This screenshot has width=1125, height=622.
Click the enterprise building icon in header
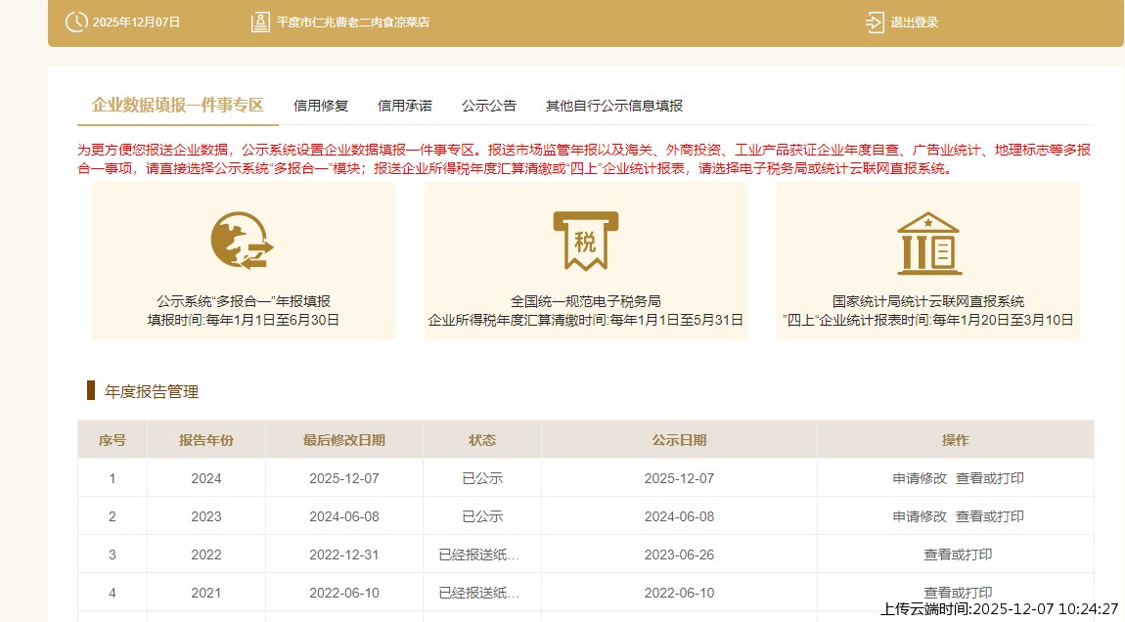[x=260, y=22]
